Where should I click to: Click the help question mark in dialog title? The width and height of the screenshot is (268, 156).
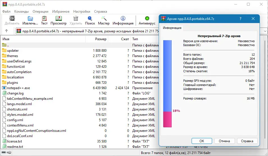[240, 19]
